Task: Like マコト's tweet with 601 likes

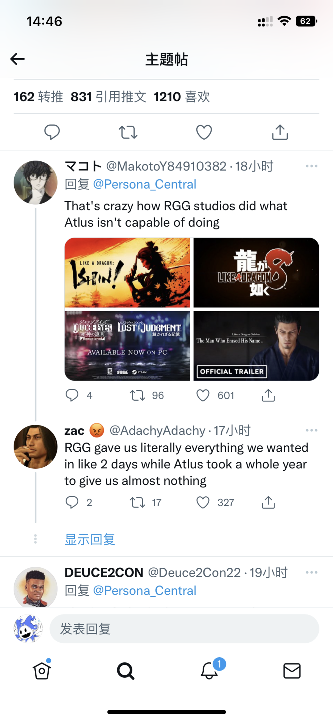Action: [x=203, y=395]
